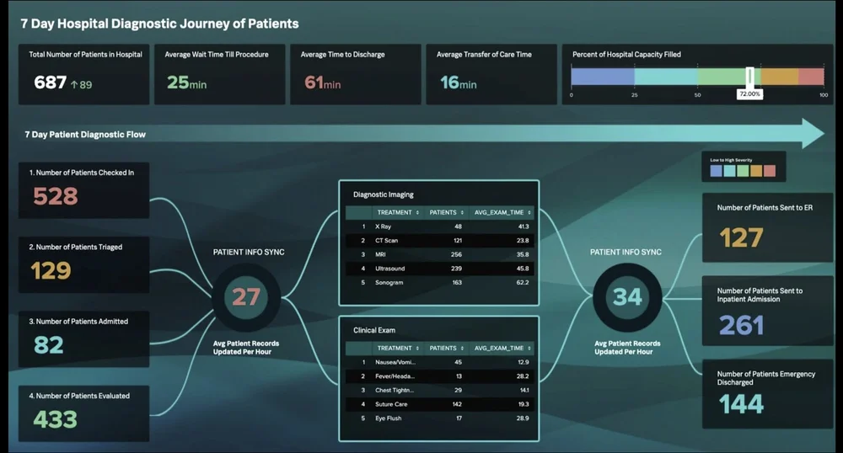Select the blue swatch in severity legend
The height and width of the screenshot is (453, 843).
point(716,171)
